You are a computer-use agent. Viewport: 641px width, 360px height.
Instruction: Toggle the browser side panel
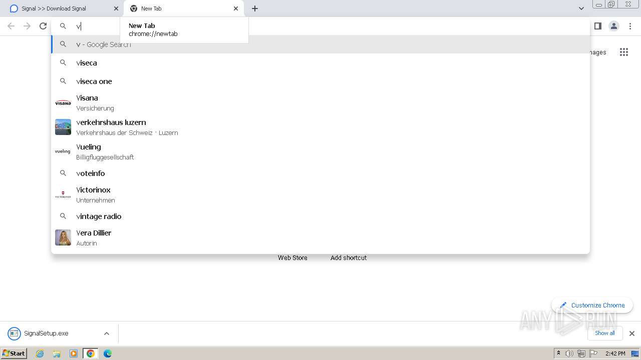[597, 26]
